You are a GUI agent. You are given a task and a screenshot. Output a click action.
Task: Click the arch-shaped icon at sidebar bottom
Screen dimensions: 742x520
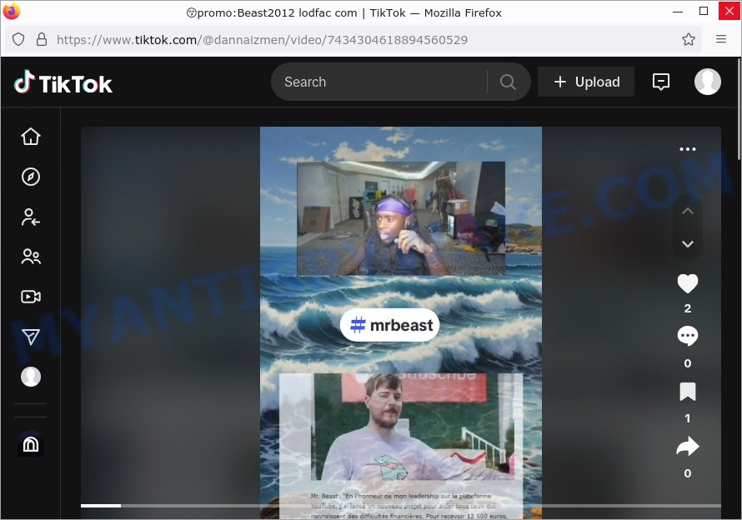point(31,444)
